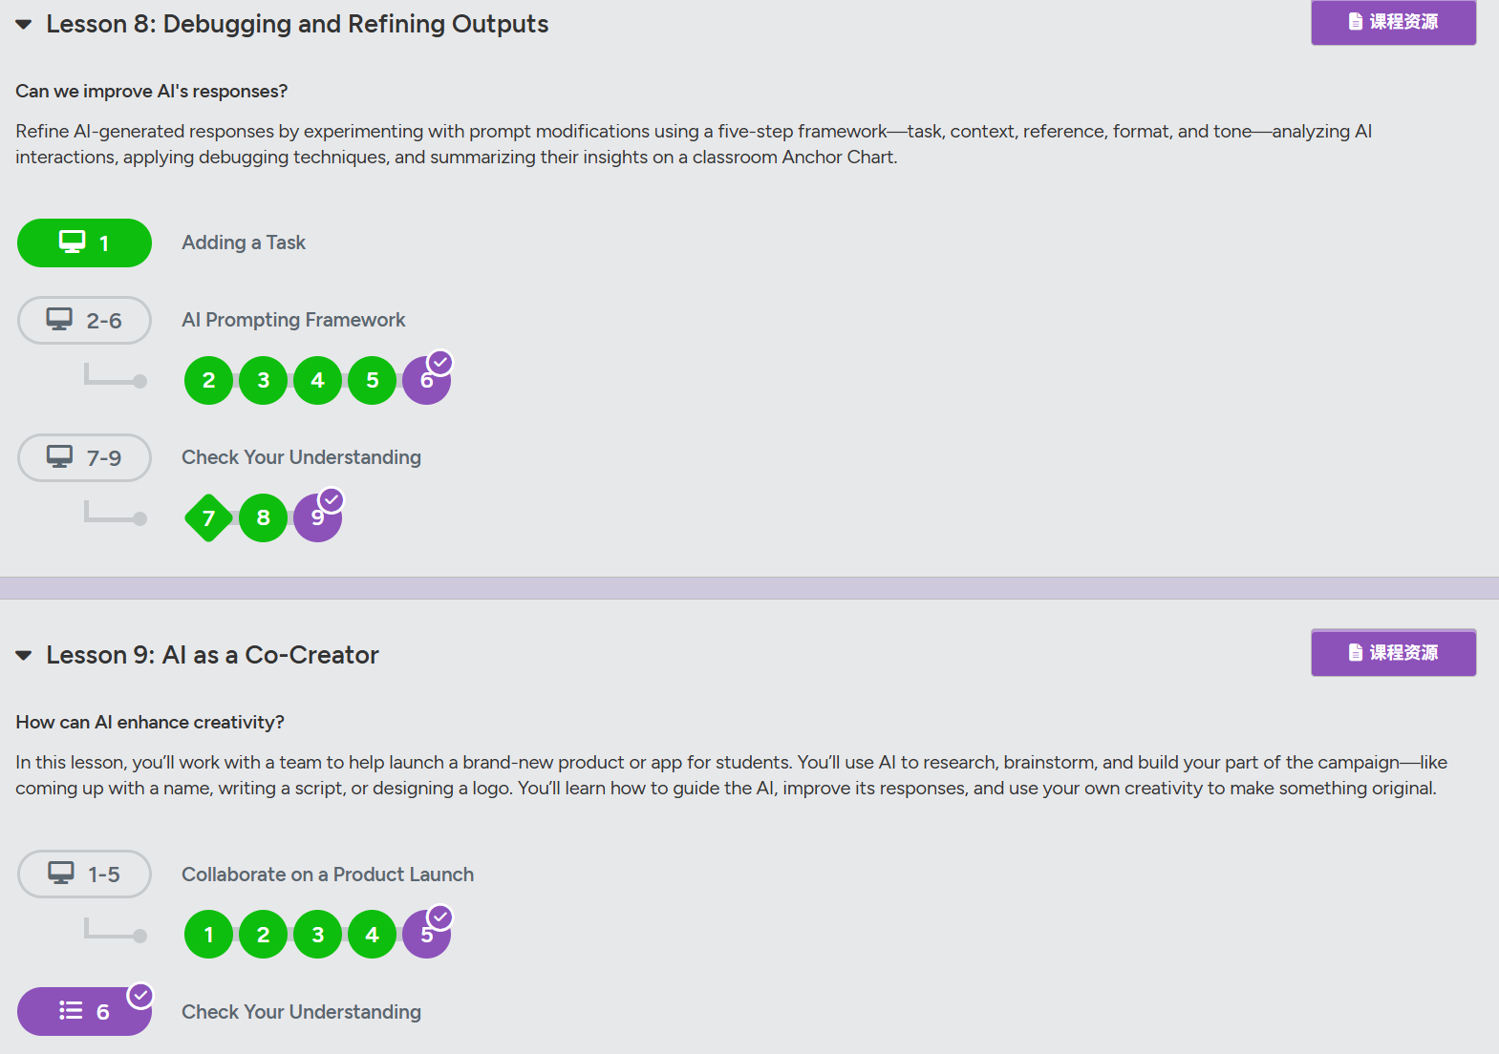
Task: Collapse the Lesson 8 section with the arrow
Action: (x=24, y=24)
